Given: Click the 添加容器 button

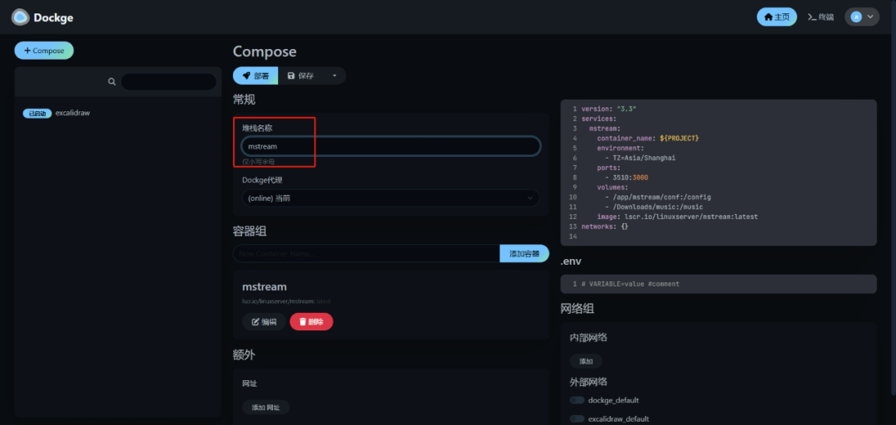Looking at the screenshot, I should 524,253.
